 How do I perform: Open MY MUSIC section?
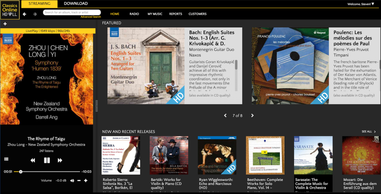(155, 14)
